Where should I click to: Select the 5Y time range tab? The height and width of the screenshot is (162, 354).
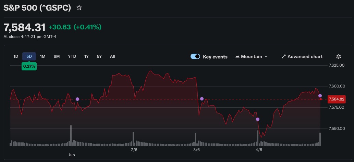pos(99,56)
